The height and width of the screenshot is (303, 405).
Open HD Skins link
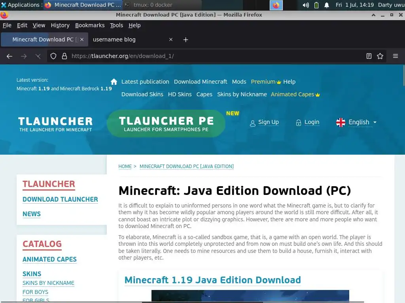(x=180, y=94)
